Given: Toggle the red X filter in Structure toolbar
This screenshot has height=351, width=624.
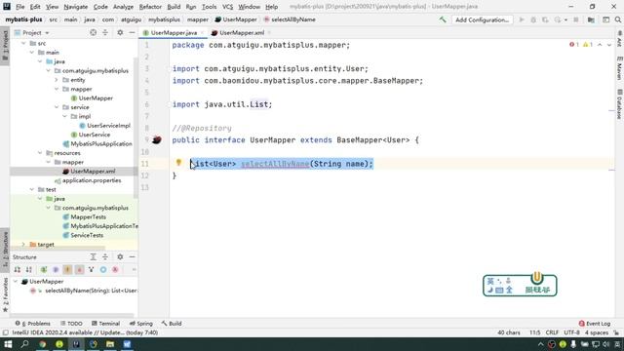Looking at the screenshot, I should point(115,270).
